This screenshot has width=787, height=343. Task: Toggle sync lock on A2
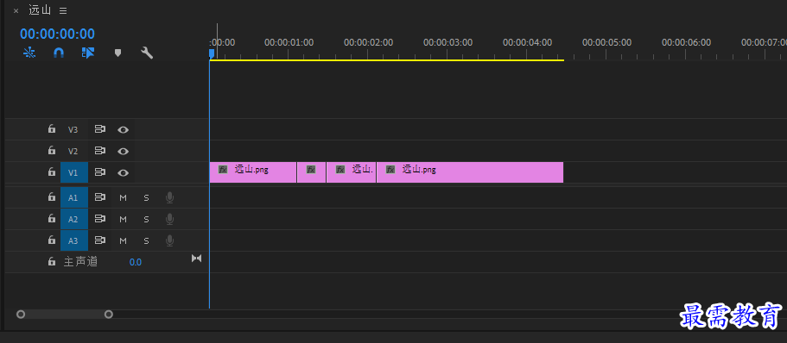pyautogui.click(x=100, y=219)
